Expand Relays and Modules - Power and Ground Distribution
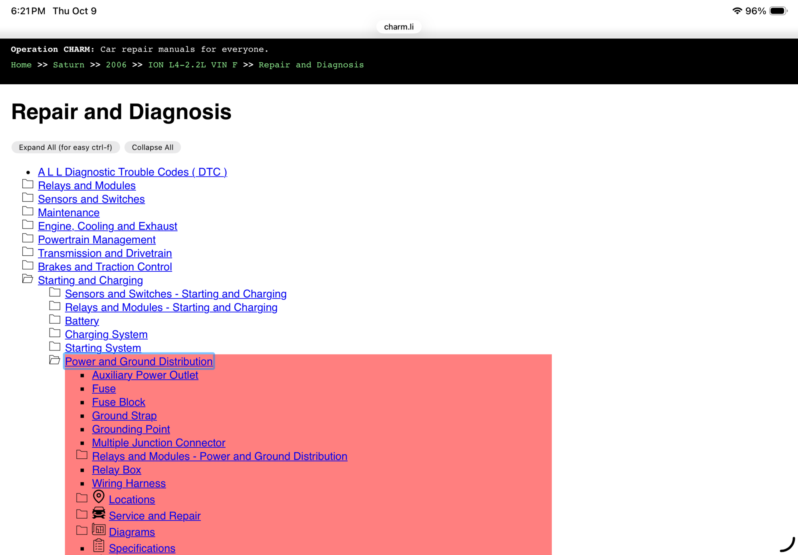The width and height of the screenshot is (798, 555). [82, 455]
